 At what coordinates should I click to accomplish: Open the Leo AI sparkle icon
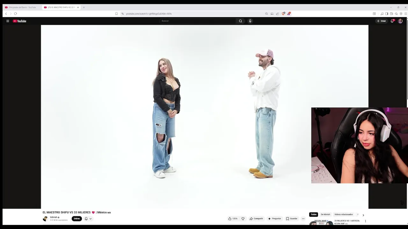396,14
